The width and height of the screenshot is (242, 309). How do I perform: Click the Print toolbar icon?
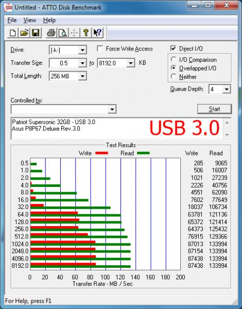[x=51, y=33]
